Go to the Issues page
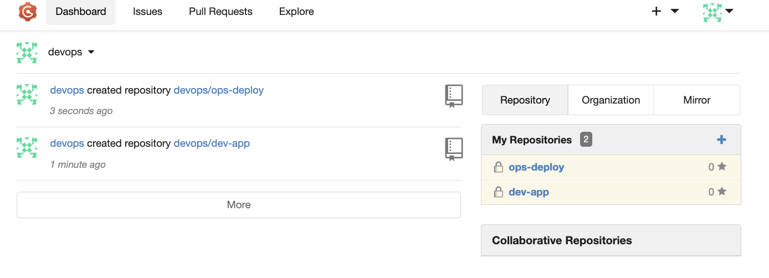769x278 pixels. [x=147, y=12]
